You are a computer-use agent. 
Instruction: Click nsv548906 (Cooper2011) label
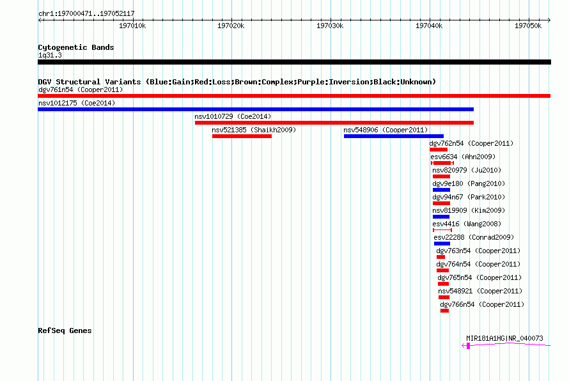pos(386,130)
